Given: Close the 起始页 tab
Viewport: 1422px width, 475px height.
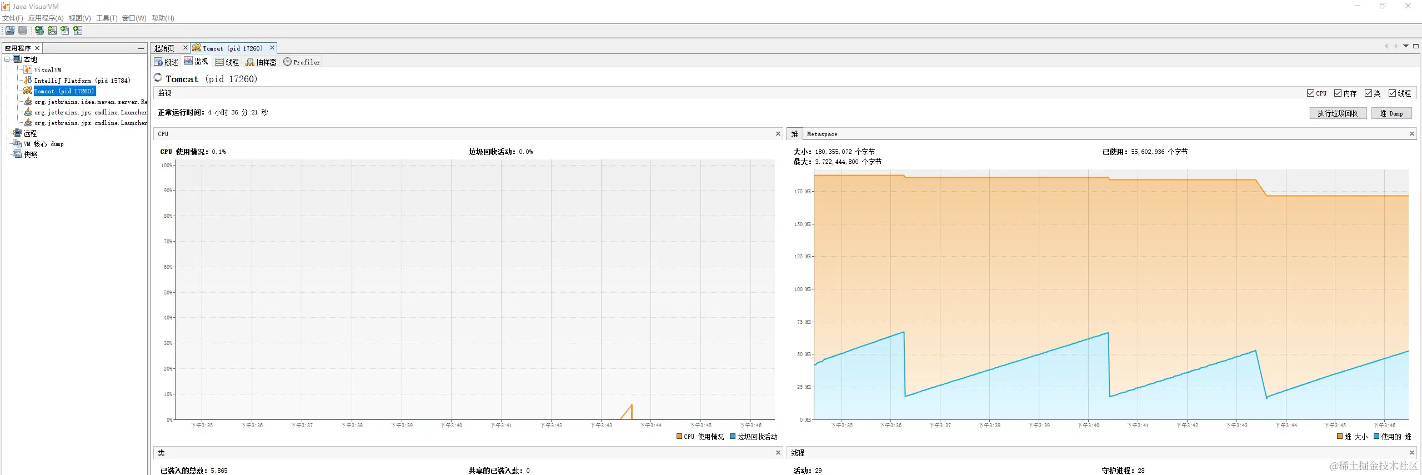Looking at the screenshot, I should click(186, 48).
